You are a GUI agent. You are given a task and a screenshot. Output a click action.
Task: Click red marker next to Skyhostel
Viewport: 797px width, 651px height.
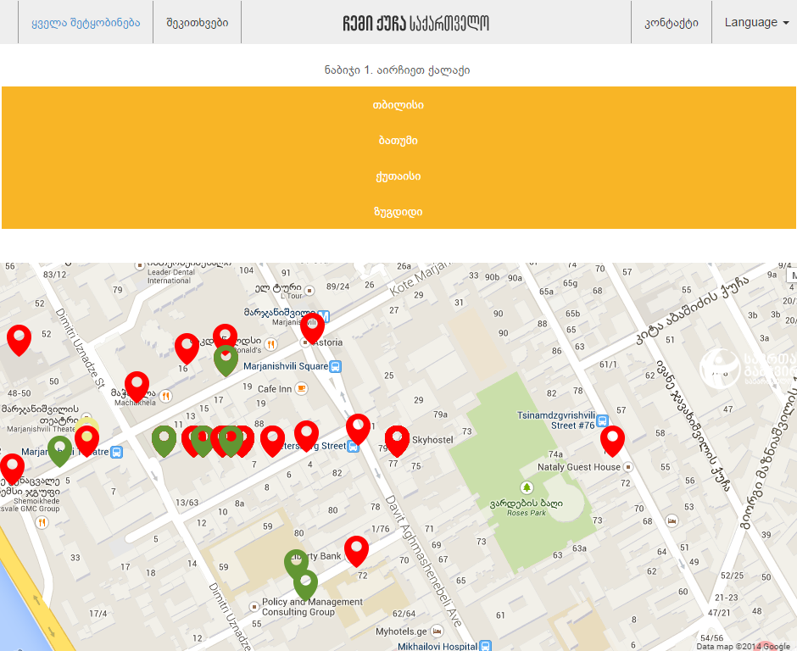[x=397, y=441]
